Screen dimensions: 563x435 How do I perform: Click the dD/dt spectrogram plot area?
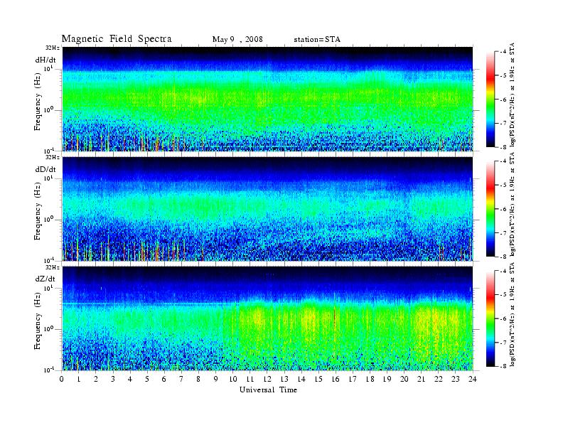click(267, 209)
